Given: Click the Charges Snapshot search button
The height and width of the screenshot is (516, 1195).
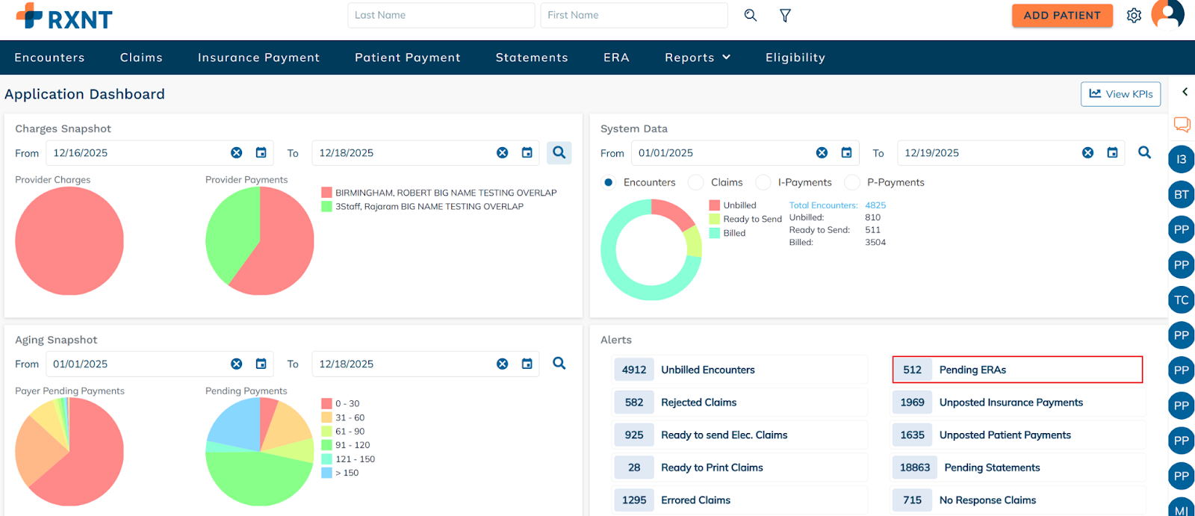Looking at the screenshot, I should (x=559, y=153).
